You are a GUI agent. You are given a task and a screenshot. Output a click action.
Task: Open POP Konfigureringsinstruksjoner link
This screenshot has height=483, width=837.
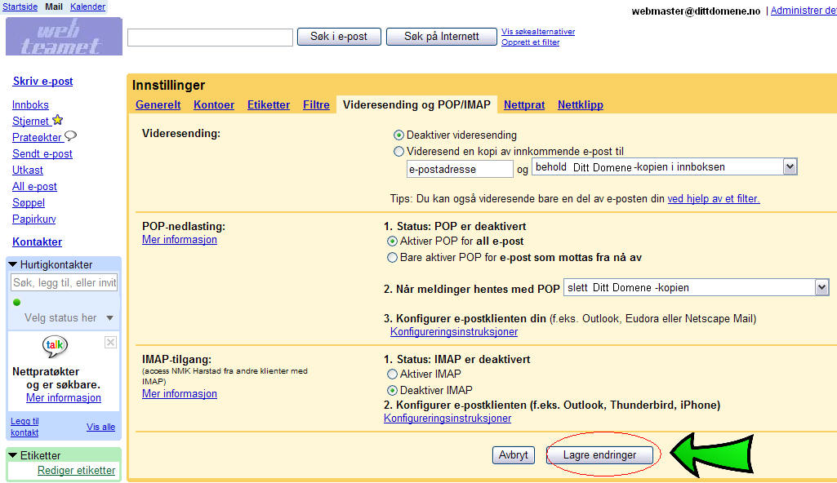pos(454,332)
